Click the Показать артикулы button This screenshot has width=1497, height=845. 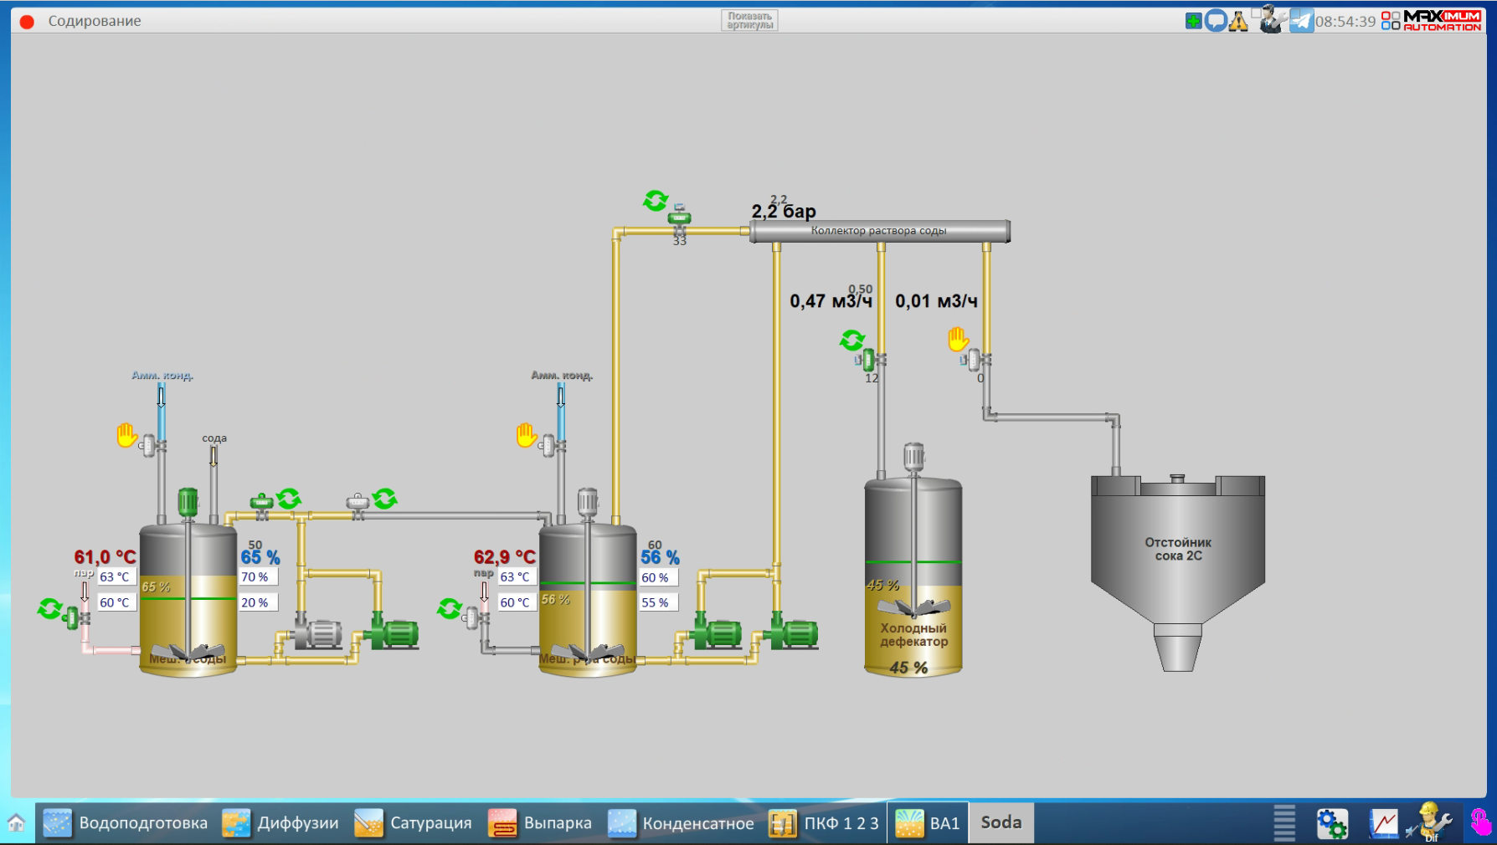[749, 21]
